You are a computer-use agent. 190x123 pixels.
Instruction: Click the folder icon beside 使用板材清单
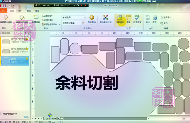pos(84,23)
